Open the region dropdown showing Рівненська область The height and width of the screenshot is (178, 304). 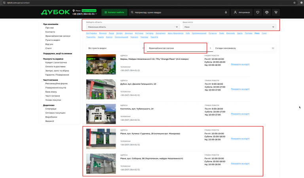click(x=133, y=27)
